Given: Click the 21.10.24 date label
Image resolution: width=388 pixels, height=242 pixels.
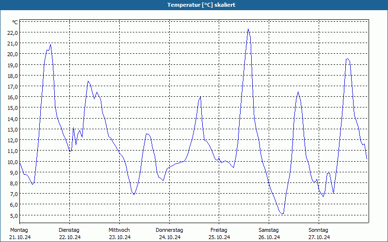Looking at the screenshot, I should (x=20, y=237).
